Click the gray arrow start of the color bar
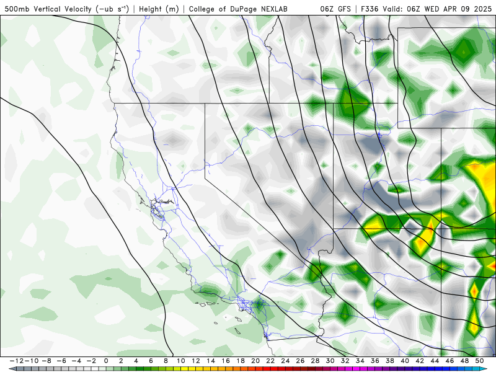The height and width of the screenshot is (372, 496). pos(11,369)
